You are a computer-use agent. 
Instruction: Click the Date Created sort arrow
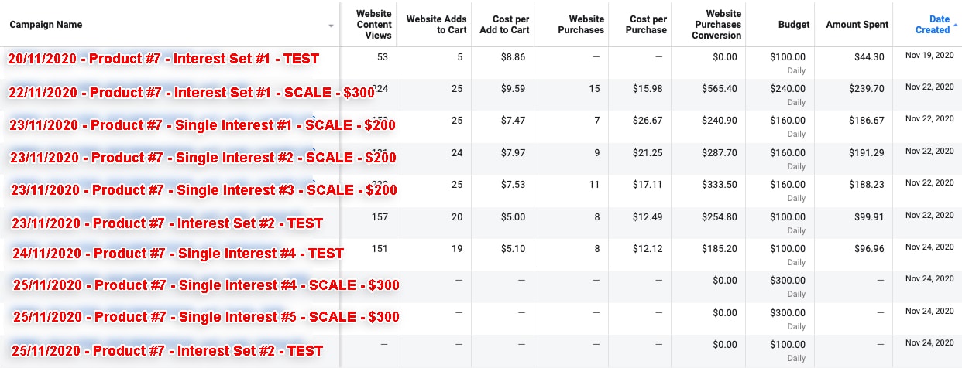(x=955, y=26)
